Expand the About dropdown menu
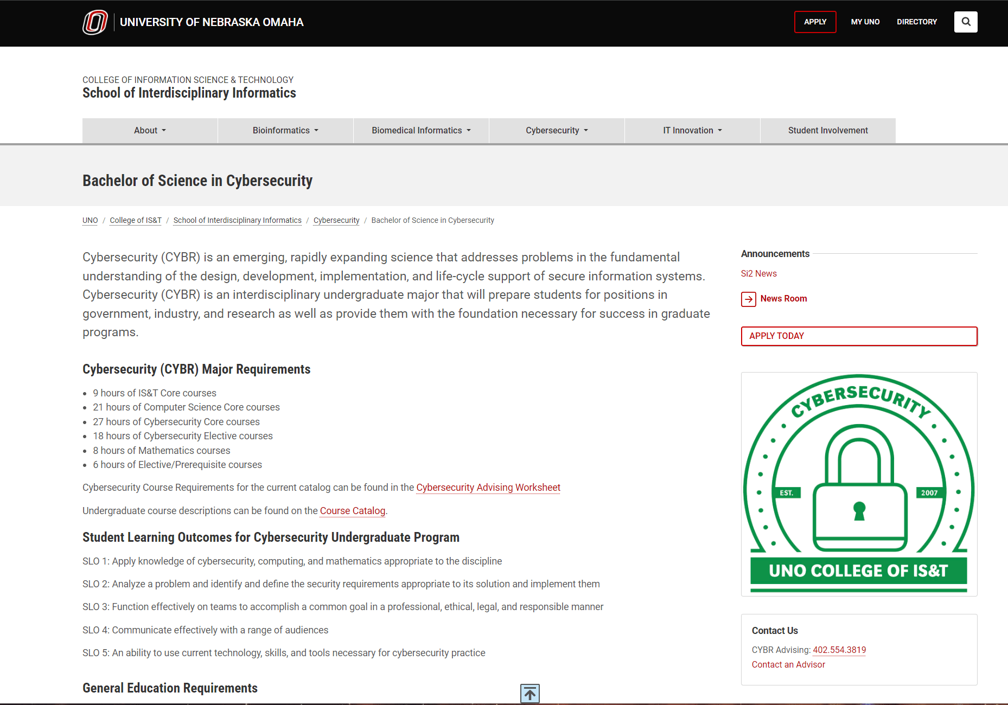This screenshot has height=705, width=1008. [150, 131]
